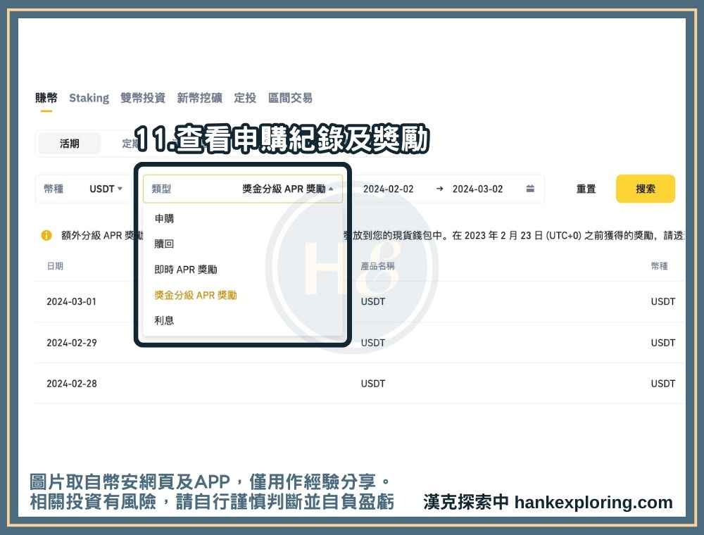This screenshot has width=704, height=535.
Task: Open the calendar icon date picker
Action: point(530,189)
